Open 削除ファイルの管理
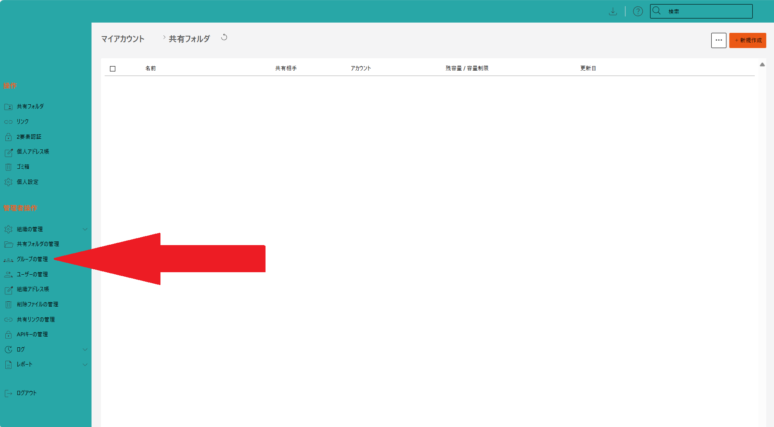The width and height of the screenshot is (774, 427). coord(37,304)
